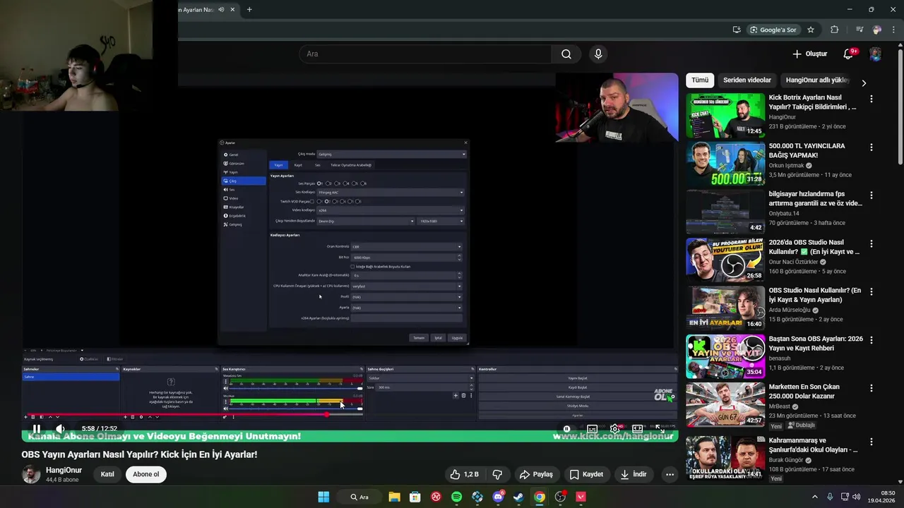904x508 pixels.
Task: Mute the tab using the speaker icon
Action: [222, 9]
